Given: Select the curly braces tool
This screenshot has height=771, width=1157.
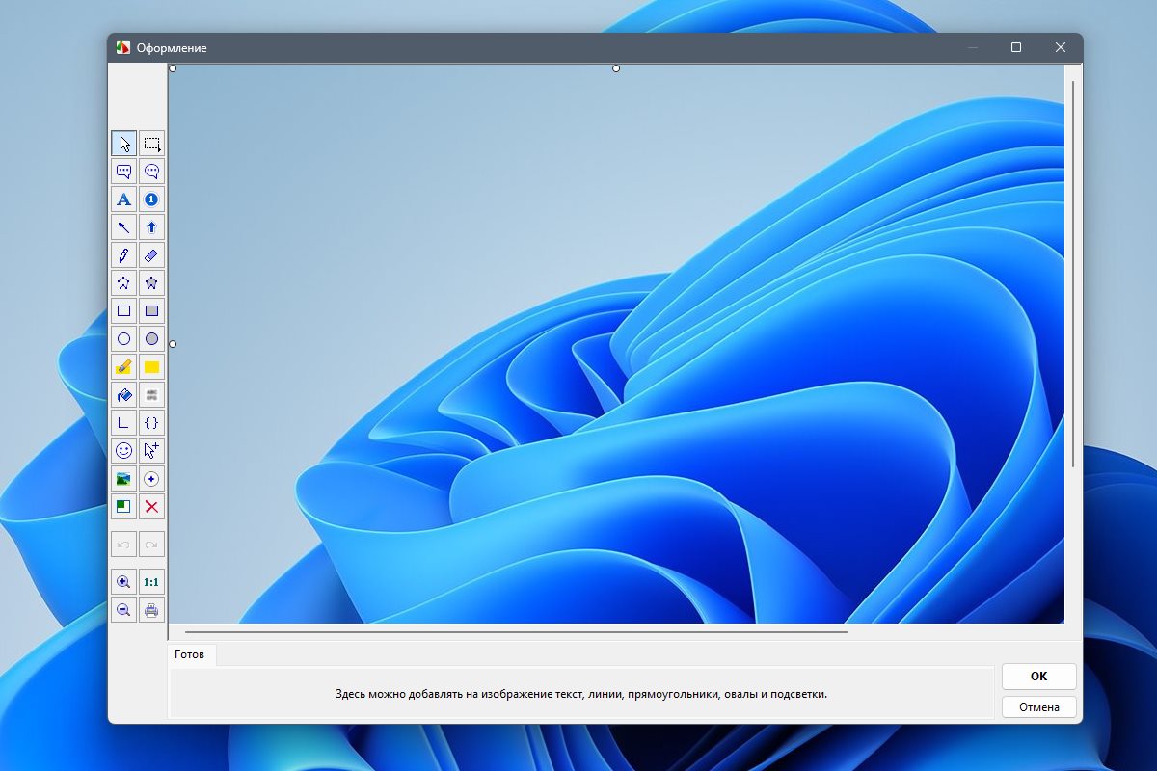Looking at the screenshot, I should pos(151,422).
